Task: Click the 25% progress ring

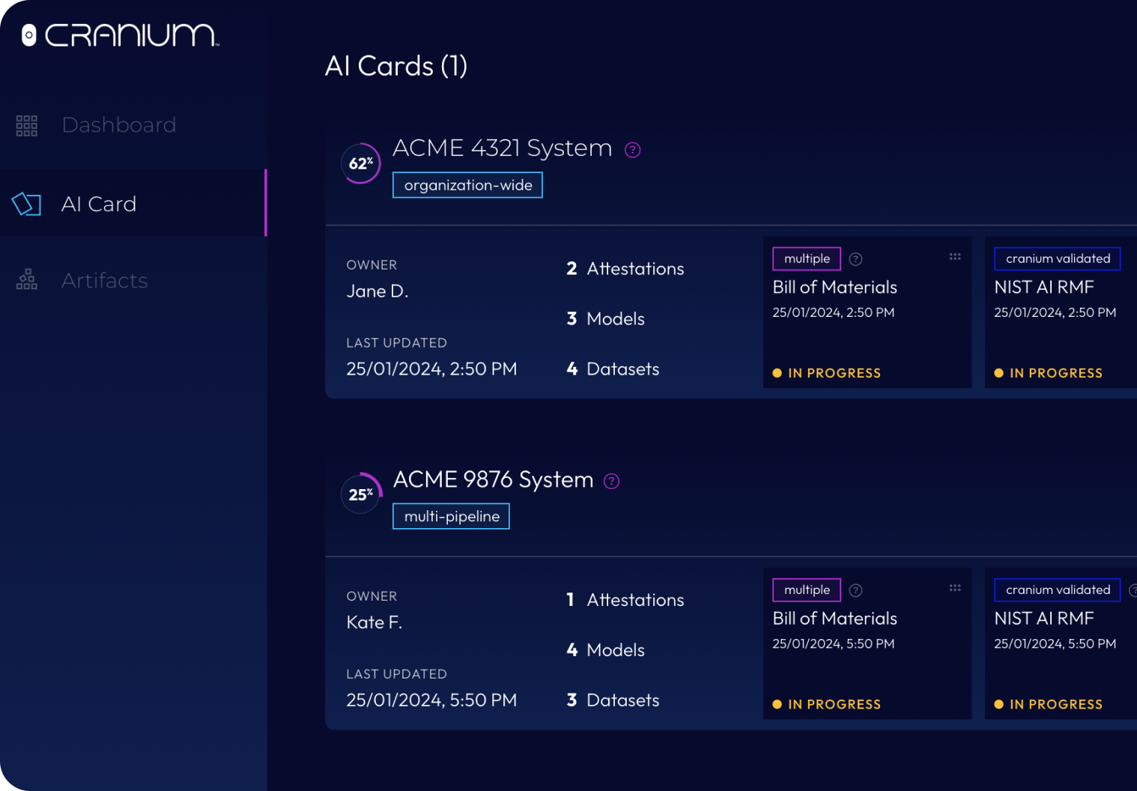Action: (361, 494)
